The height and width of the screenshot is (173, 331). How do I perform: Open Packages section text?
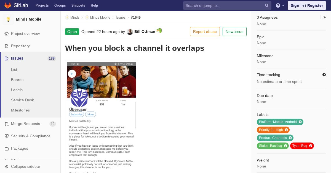[20, 148]
